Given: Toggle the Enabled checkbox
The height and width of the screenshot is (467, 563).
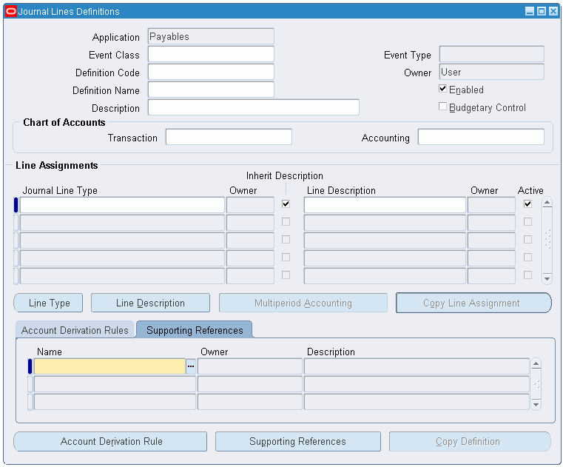Looking at the screenshot, I should (442, 89).
